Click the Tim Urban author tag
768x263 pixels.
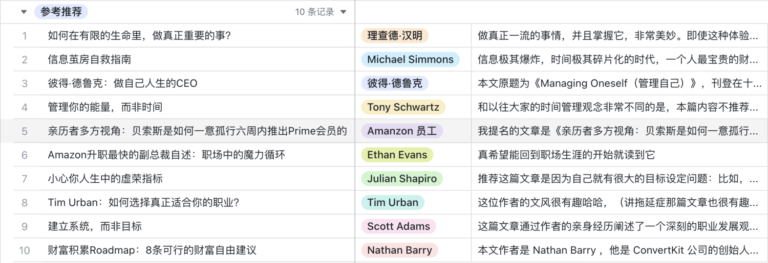point(393,203)
